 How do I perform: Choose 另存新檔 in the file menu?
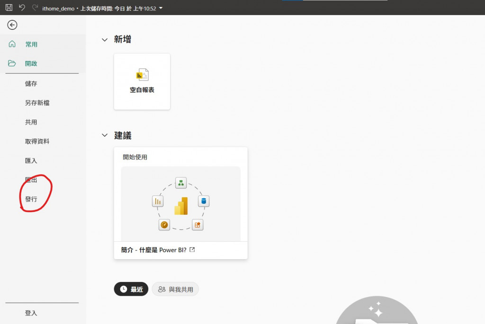(x=37, y=103)
